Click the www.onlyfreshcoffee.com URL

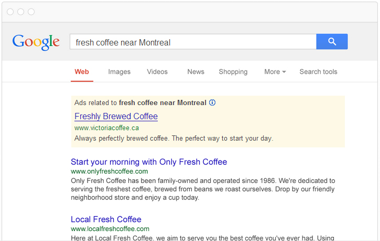pyautogui.click(x=110, y=171)
